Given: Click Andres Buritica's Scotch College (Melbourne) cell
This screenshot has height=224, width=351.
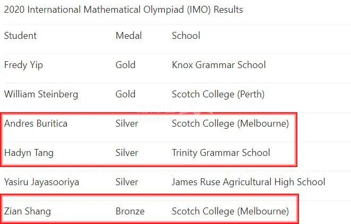Looking at the screenshot, I should pyautogui.click(x=230, y=123).
